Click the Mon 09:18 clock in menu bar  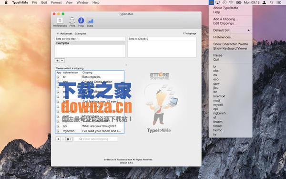point(252,2)
